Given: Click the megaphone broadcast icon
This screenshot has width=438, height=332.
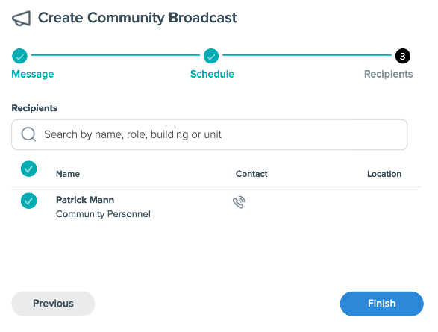Looking at the screenshot, I should pos(21,19).
